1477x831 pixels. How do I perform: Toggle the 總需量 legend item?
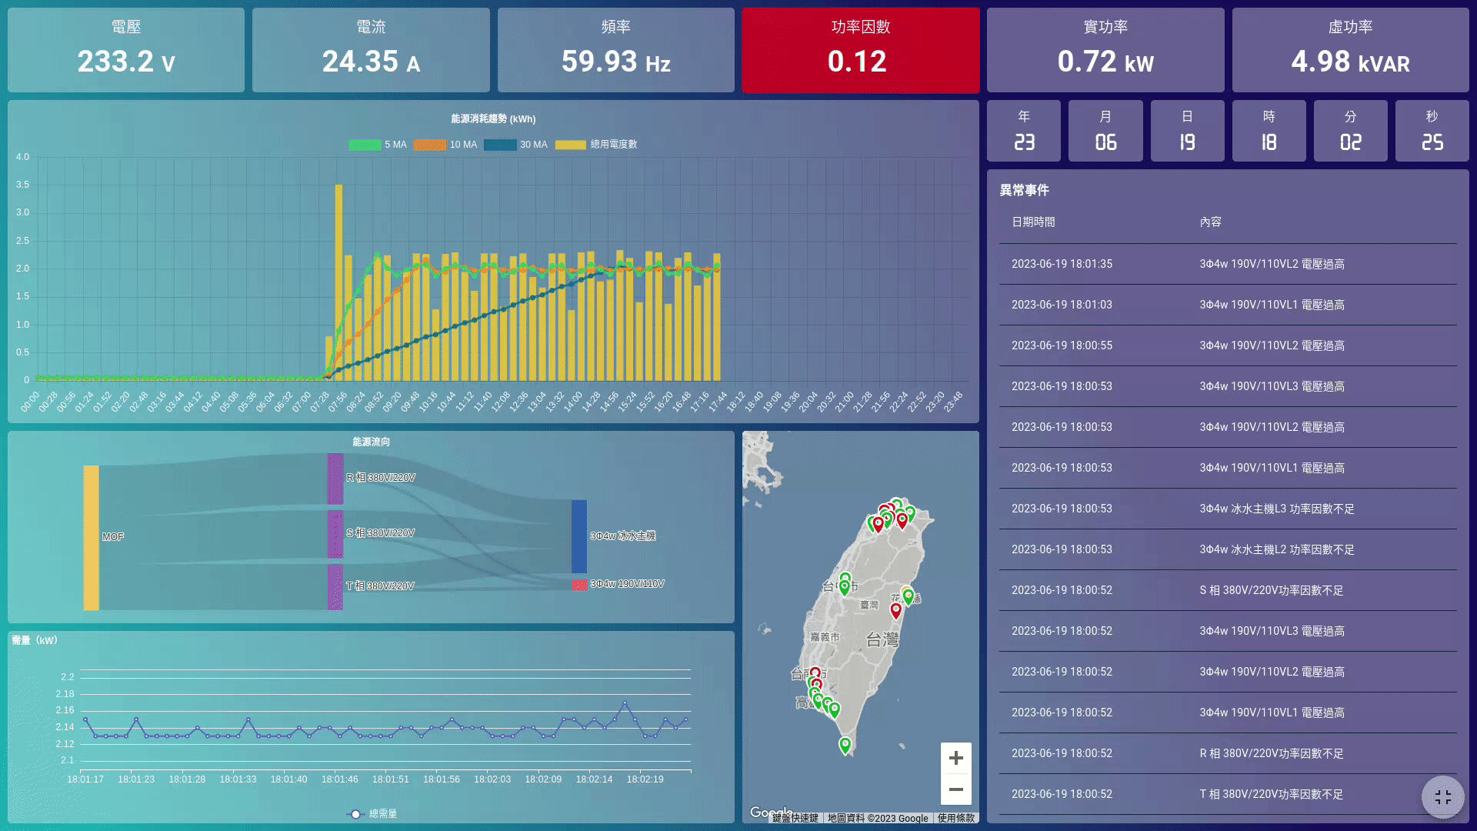[372, 813]
